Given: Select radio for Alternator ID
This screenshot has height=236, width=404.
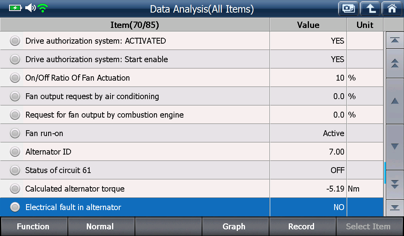Looking at the screenshot, I should tap(15, 152).
